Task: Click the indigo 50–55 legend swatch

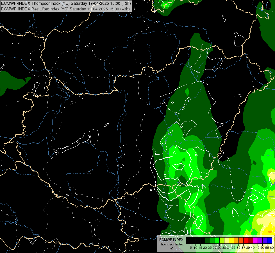Action: pyautogui.click(x=265, y=241)
